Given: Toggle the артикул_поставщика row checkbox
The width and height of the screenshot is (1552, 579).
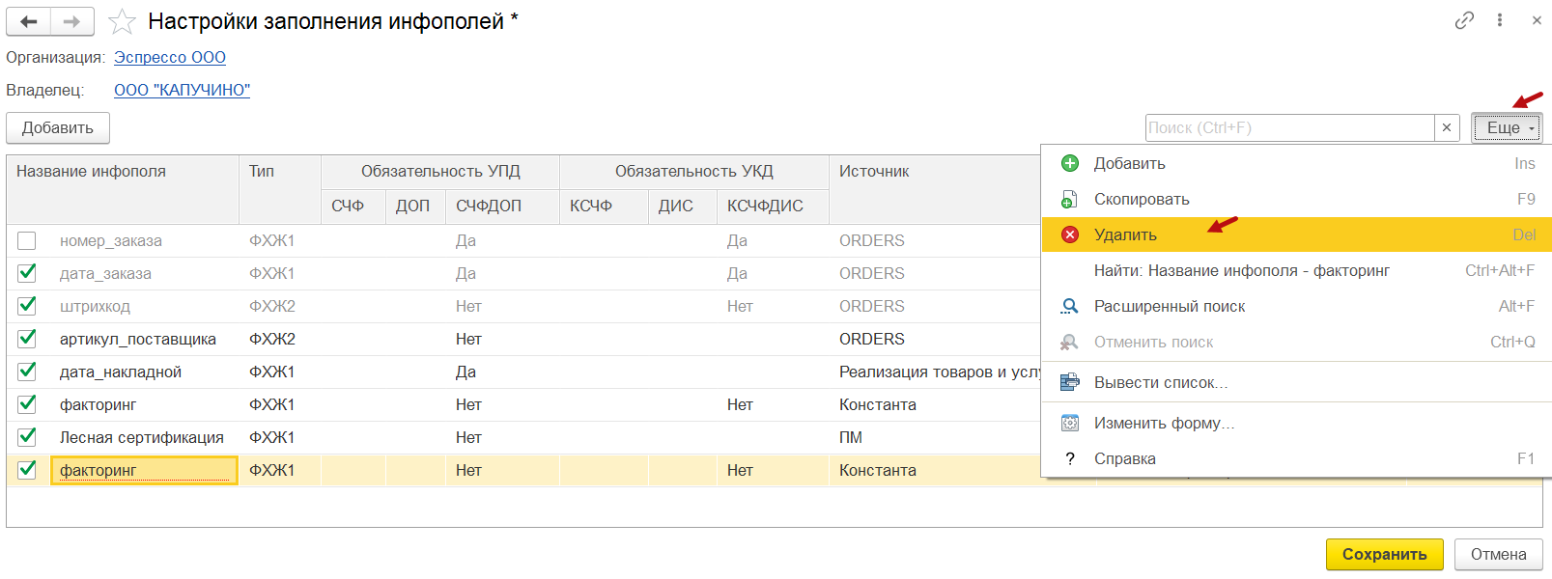Looking at the screenshot, I should point(27,339).
